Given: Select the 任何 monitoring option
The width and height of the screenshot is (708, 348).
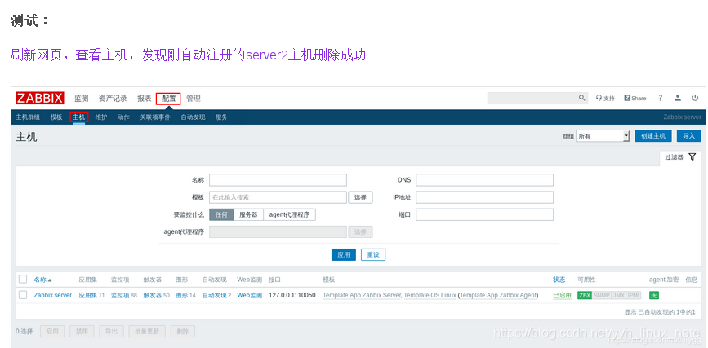Looking at the screenshot, I should [221, 214].
